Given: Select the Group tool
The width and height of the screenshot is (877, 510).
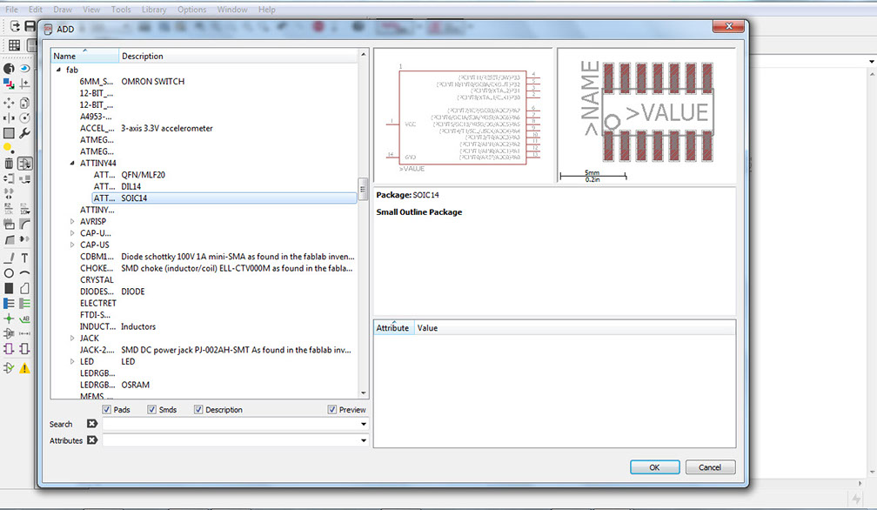Looking at the screenshot, I should click(9, 133).
